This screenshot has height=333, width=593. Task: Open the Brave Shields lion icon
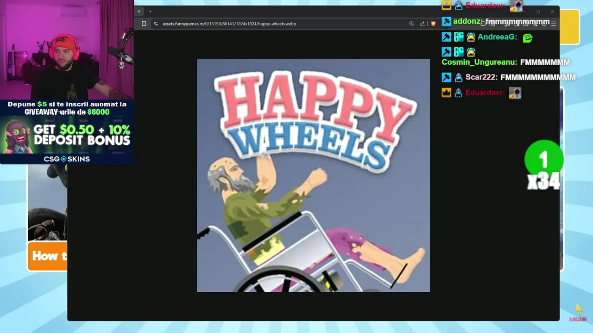433,24
